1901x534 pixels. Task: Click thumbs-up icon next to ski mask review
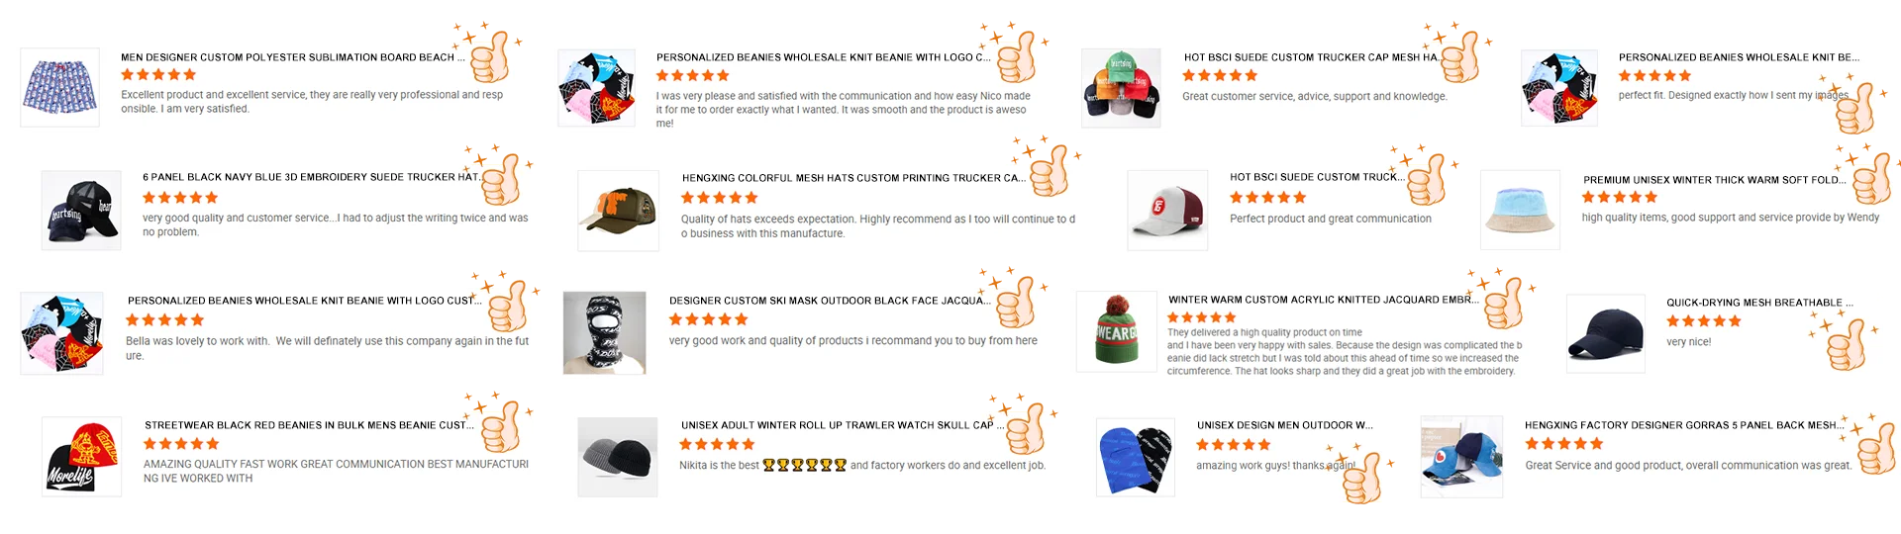pyautogui.click(x=1016, y=301)
